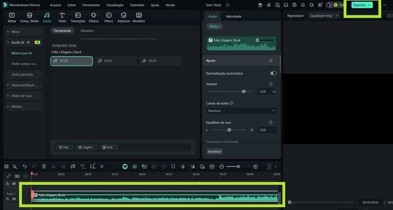Open the Editar menu
Image resolution: width=393 pixels, height=210 pixels.
tap(72, 5)
